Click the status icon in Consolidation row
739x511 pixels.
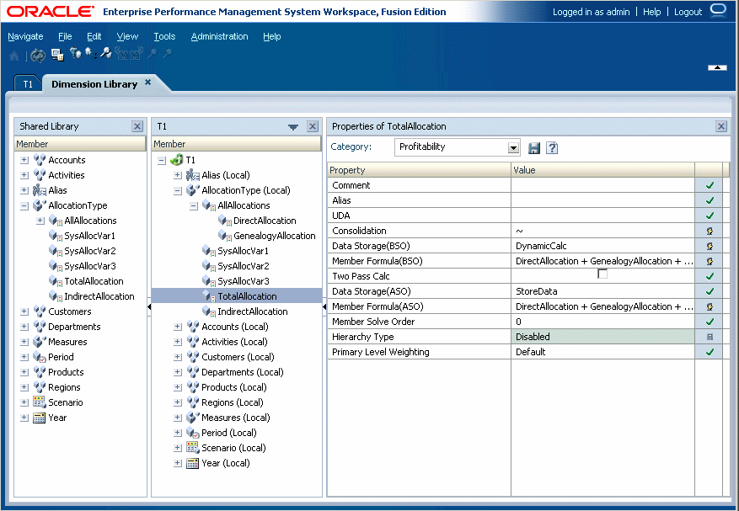(710, 231)
